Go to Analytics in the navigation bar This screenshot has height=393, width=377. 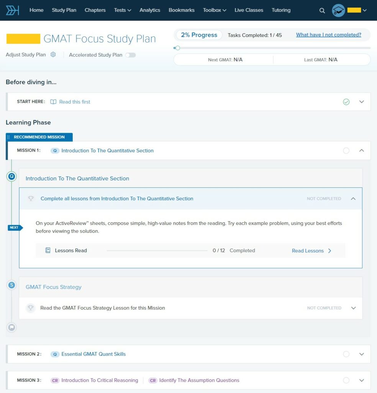150,10
